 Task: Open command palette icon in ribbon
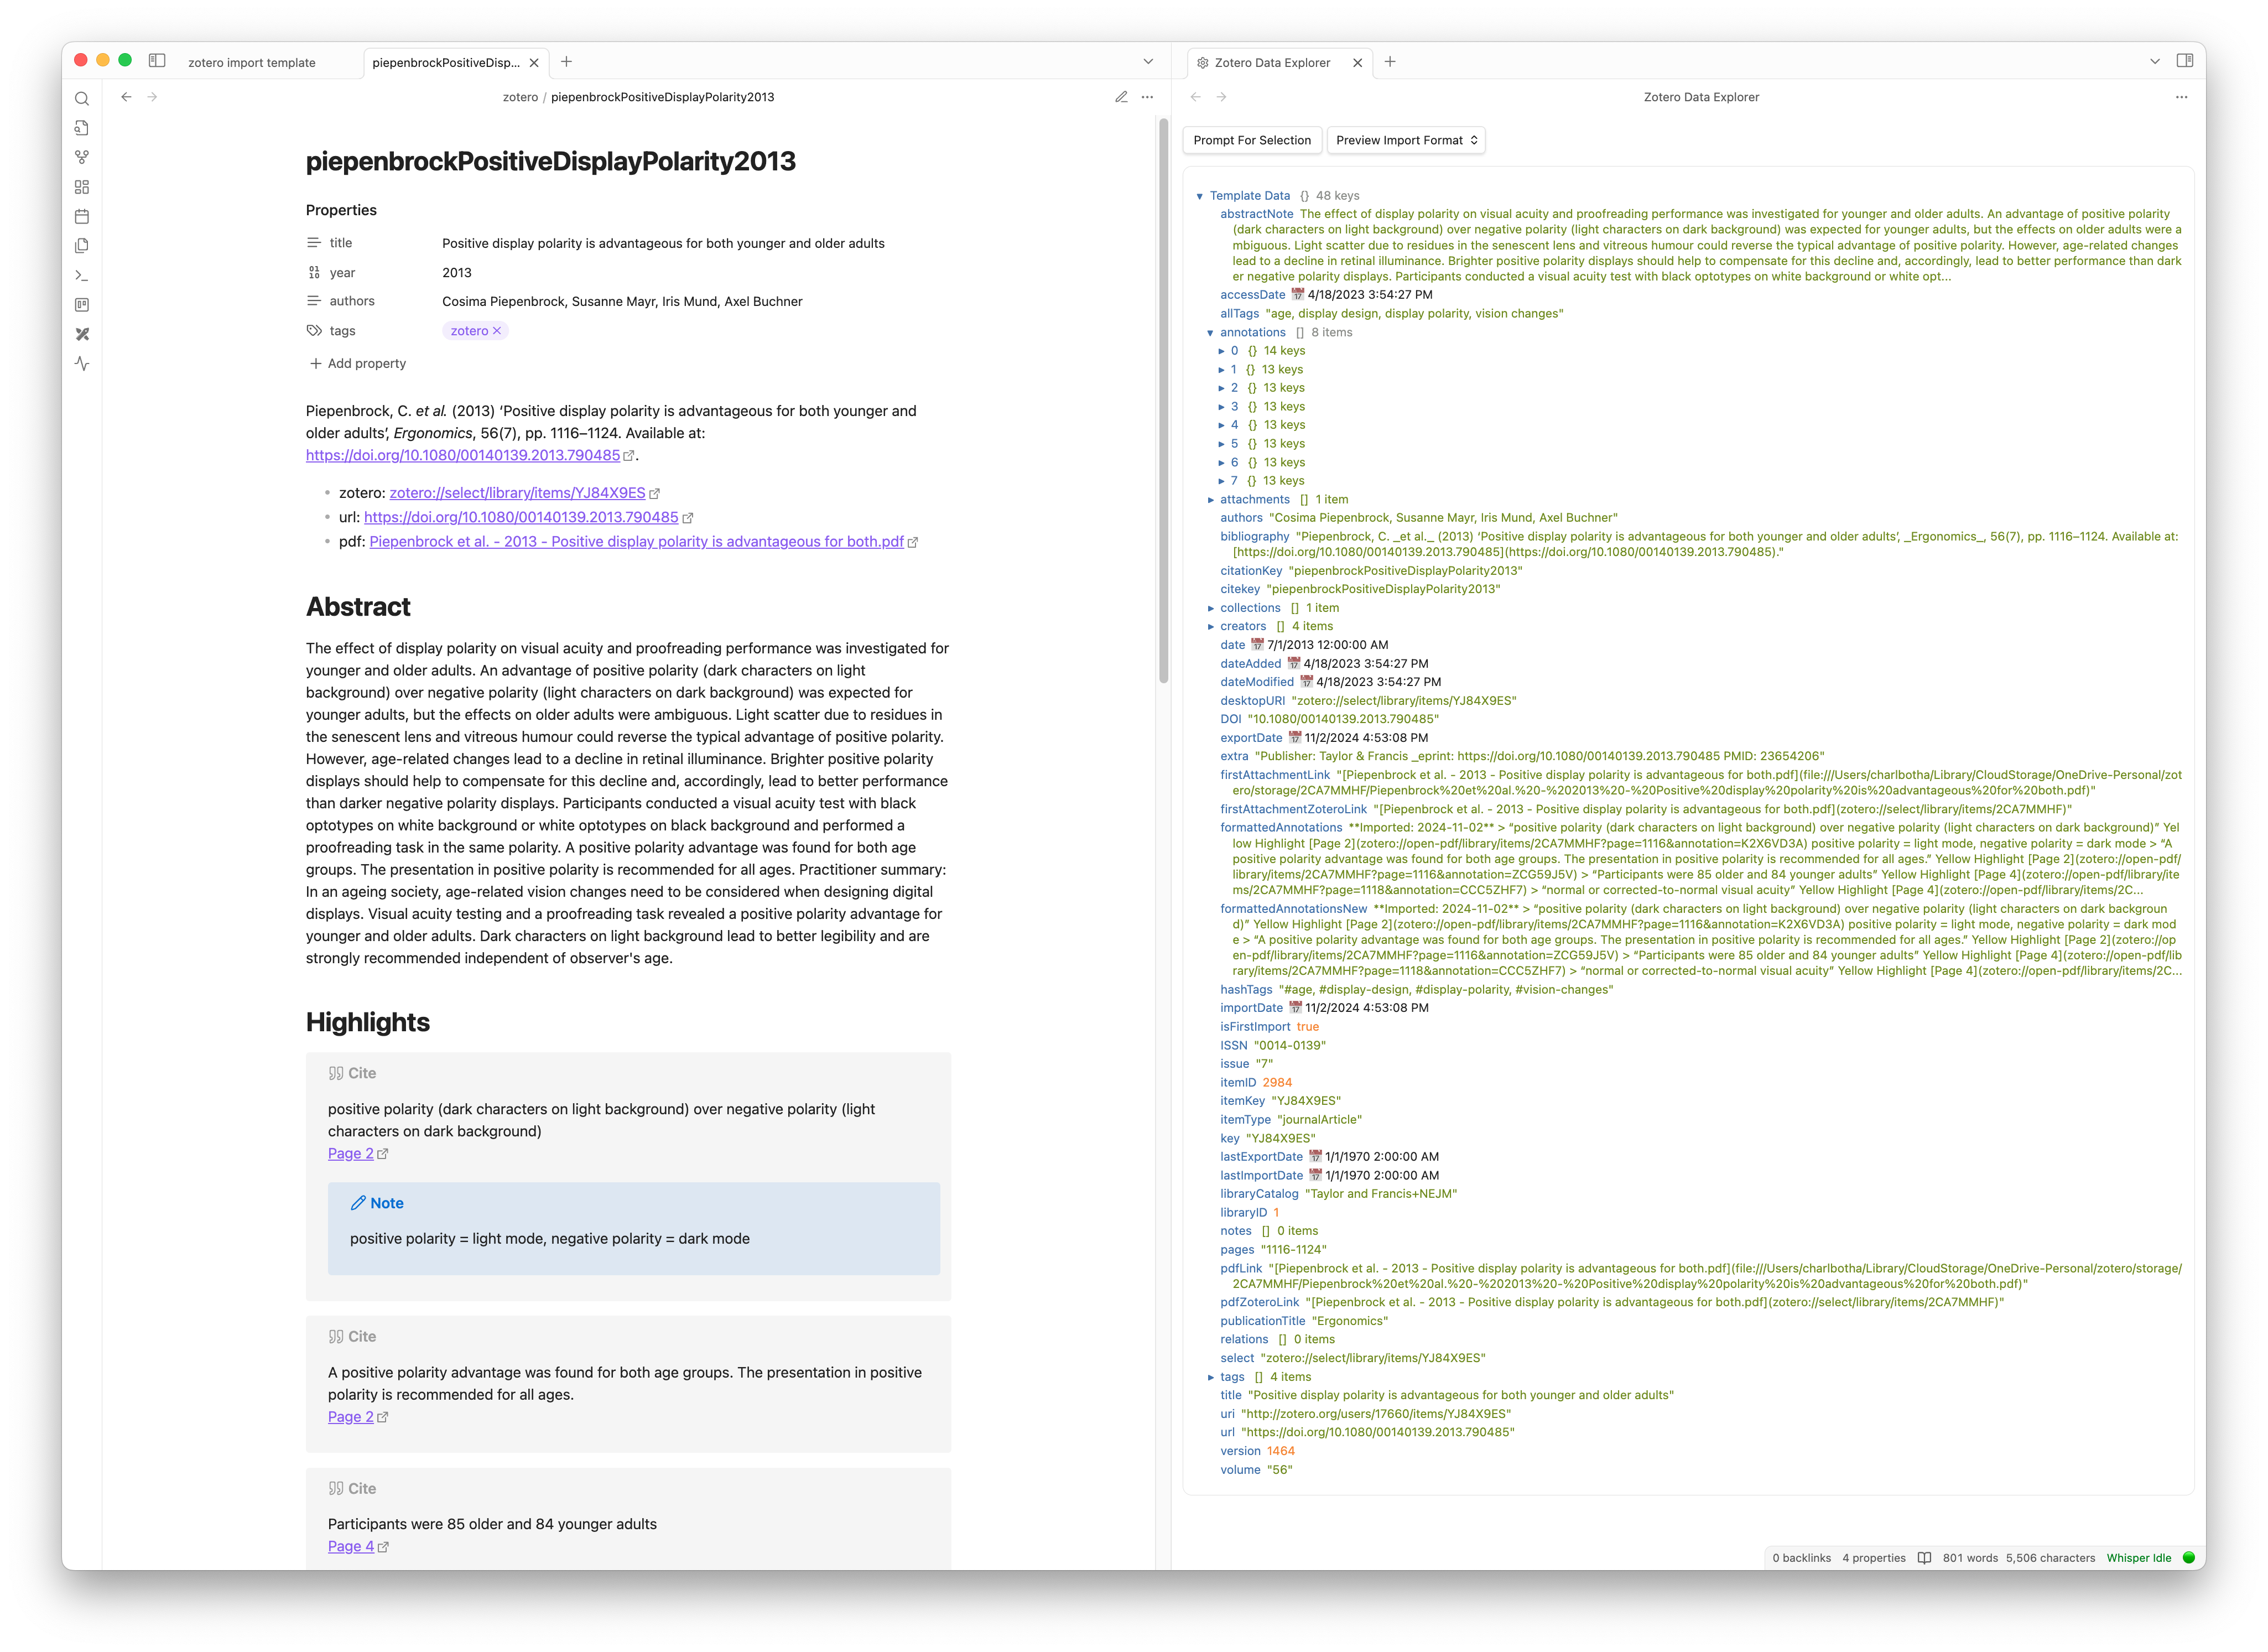coord(82,276)
